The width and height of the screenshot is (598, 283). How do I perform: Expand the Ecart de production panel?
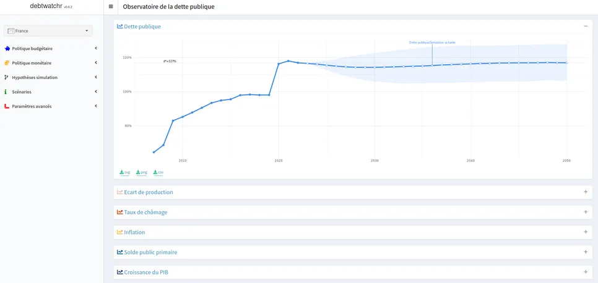tap(586, 192)
